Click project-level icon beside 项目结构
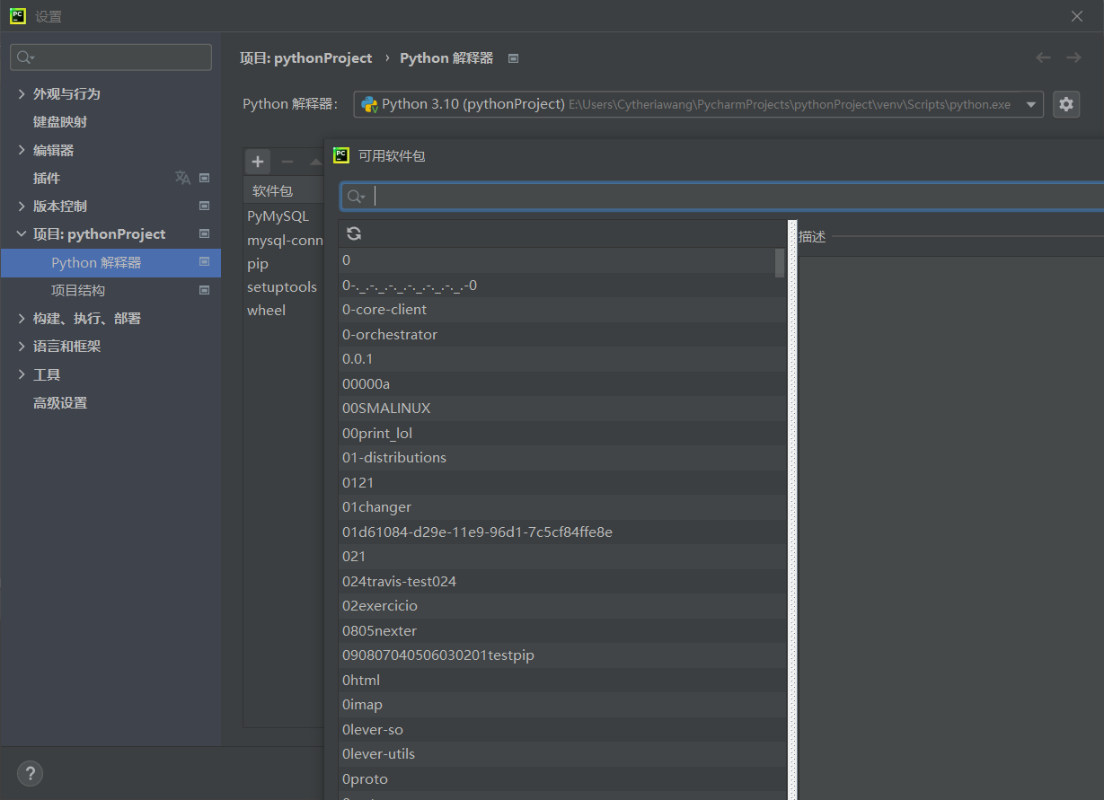1104x800 pixels. click(204, 290)
